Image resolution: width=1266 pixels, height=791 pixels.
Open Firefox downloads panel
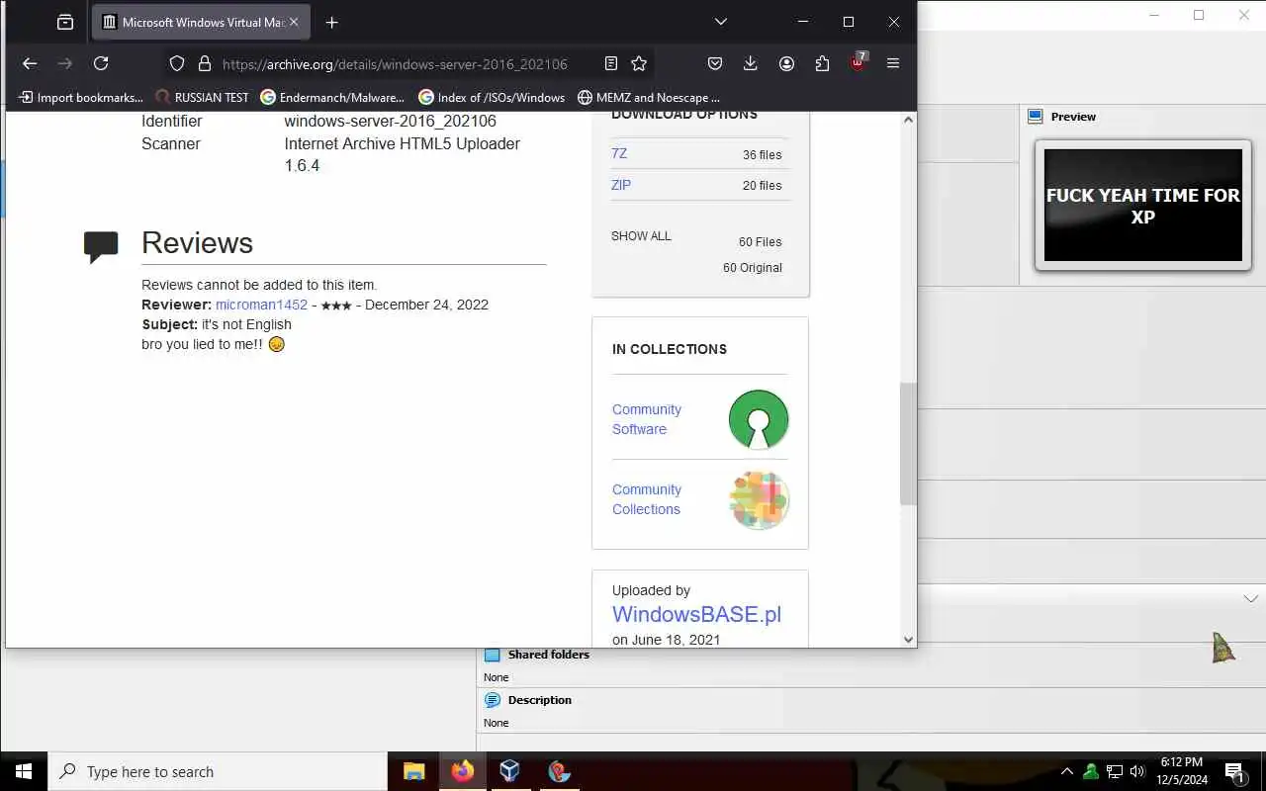[x=751, y=63]
